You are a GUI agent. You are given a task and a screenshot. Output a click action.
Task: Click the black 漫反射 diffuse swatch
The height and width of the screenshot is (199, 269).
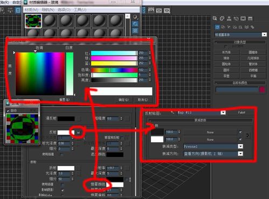click(66, 119)
